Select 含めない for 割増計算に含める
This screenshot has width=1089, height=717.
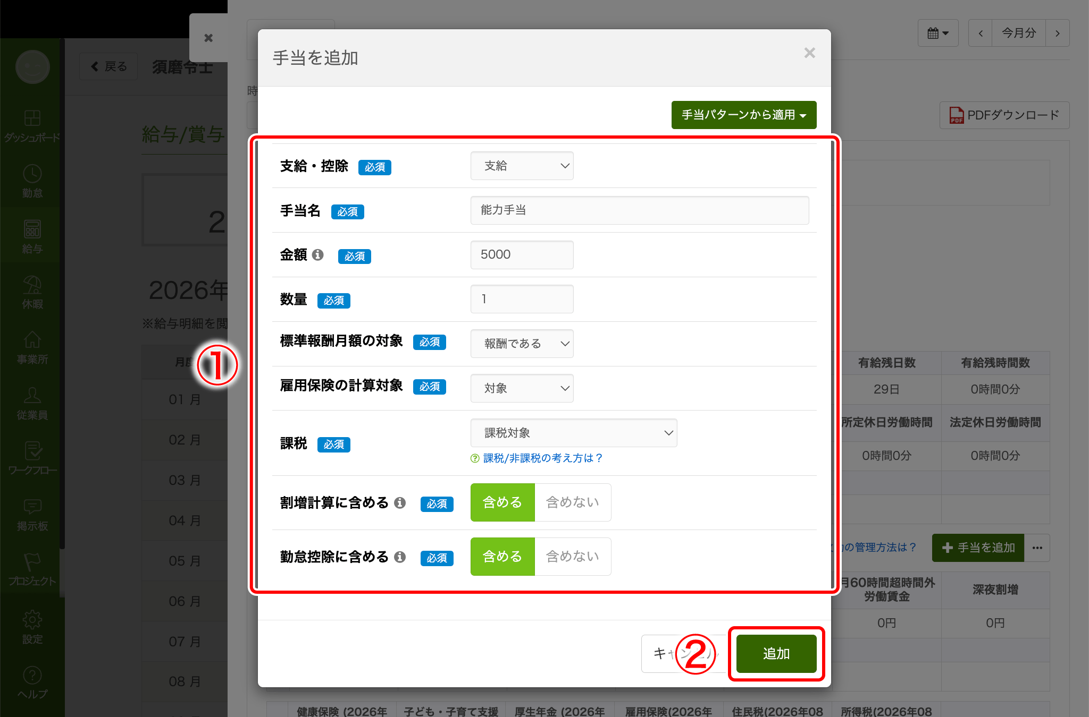[573, 502]
